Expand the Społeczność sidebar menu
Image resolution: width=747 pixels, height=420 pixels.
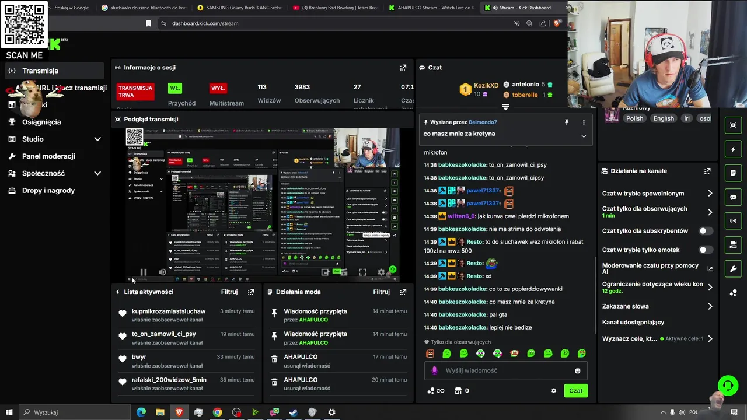pyautogui.click(x=97, y=173)
